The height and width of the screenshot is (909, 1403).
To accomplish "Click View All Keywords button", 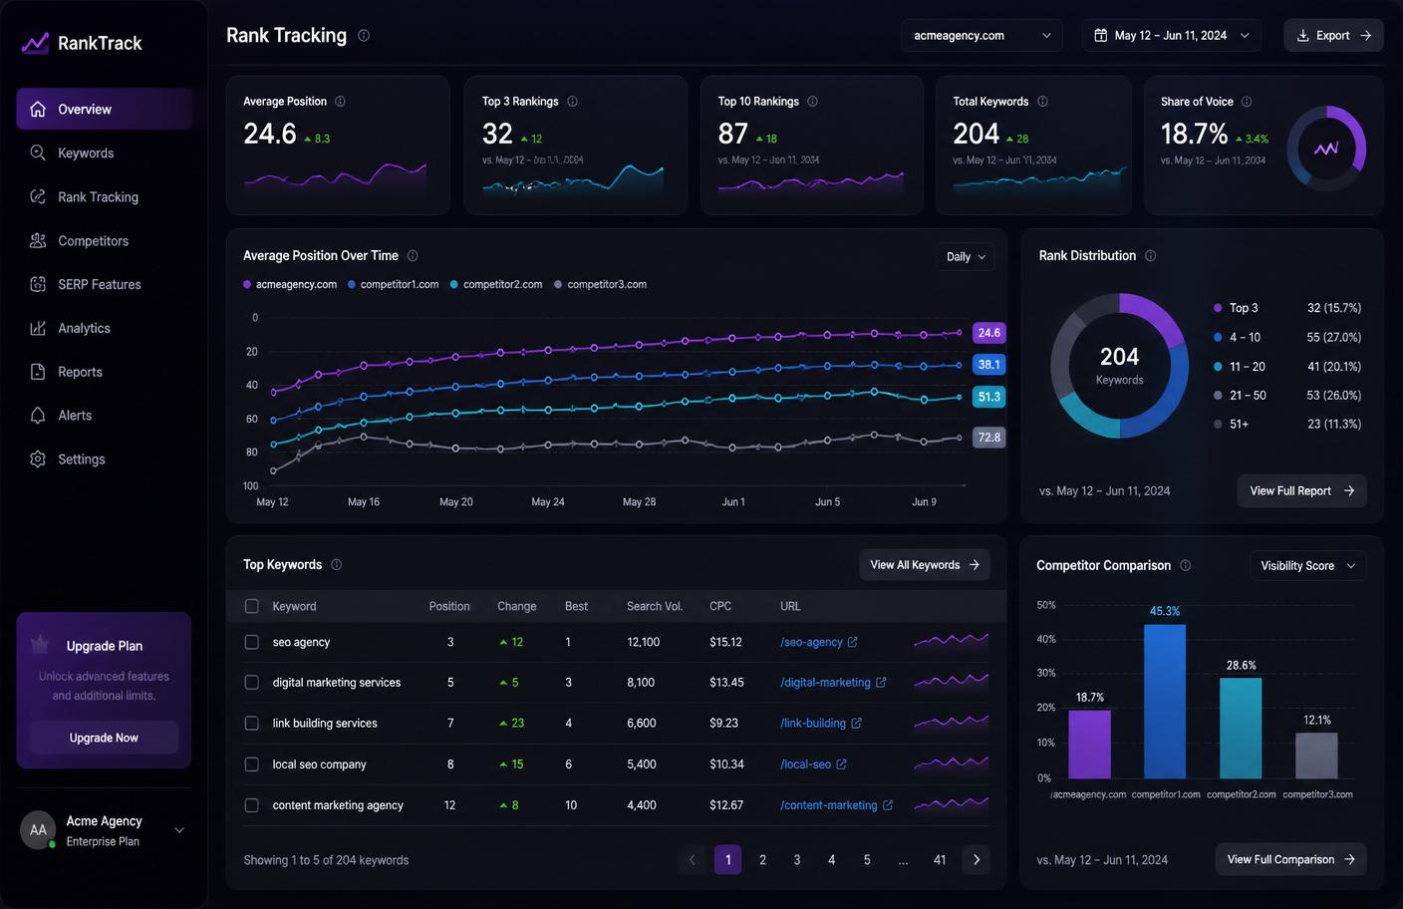I will coord(925,564).
